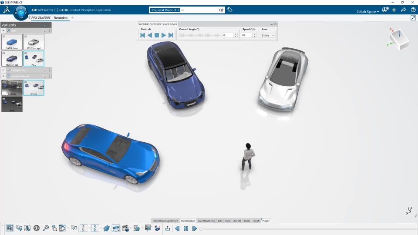Expand the bottom toolbar chevron
This screenshot has height=235, width=418.
tap(3, 226)
